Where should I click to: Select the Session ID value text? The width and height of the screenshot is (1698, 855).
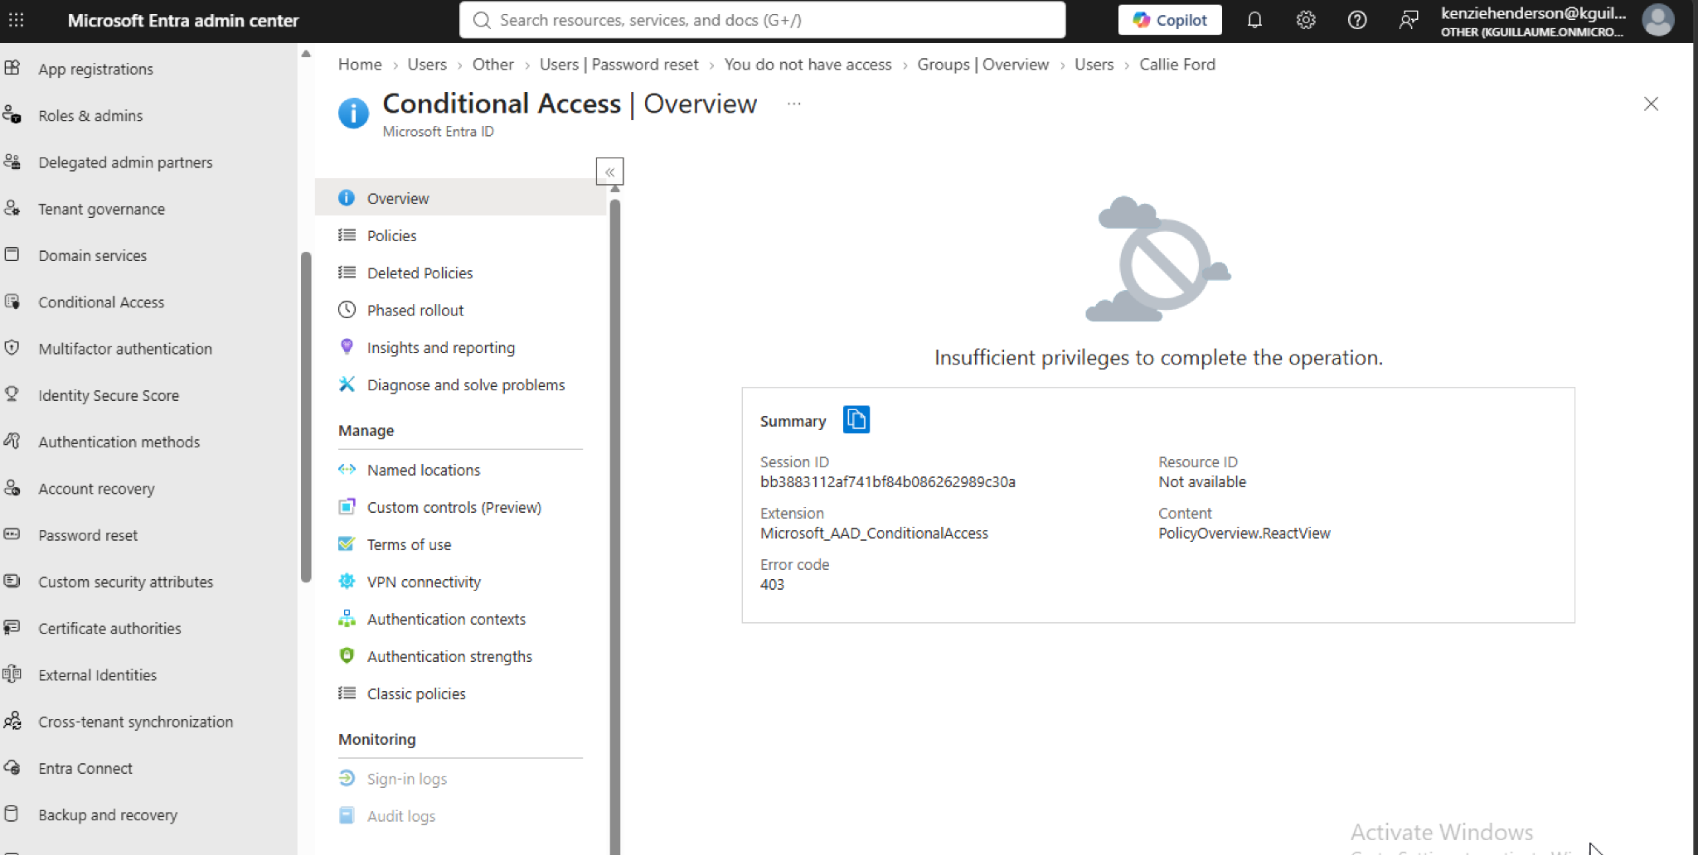pyautogui.click(x=887, y=481)
